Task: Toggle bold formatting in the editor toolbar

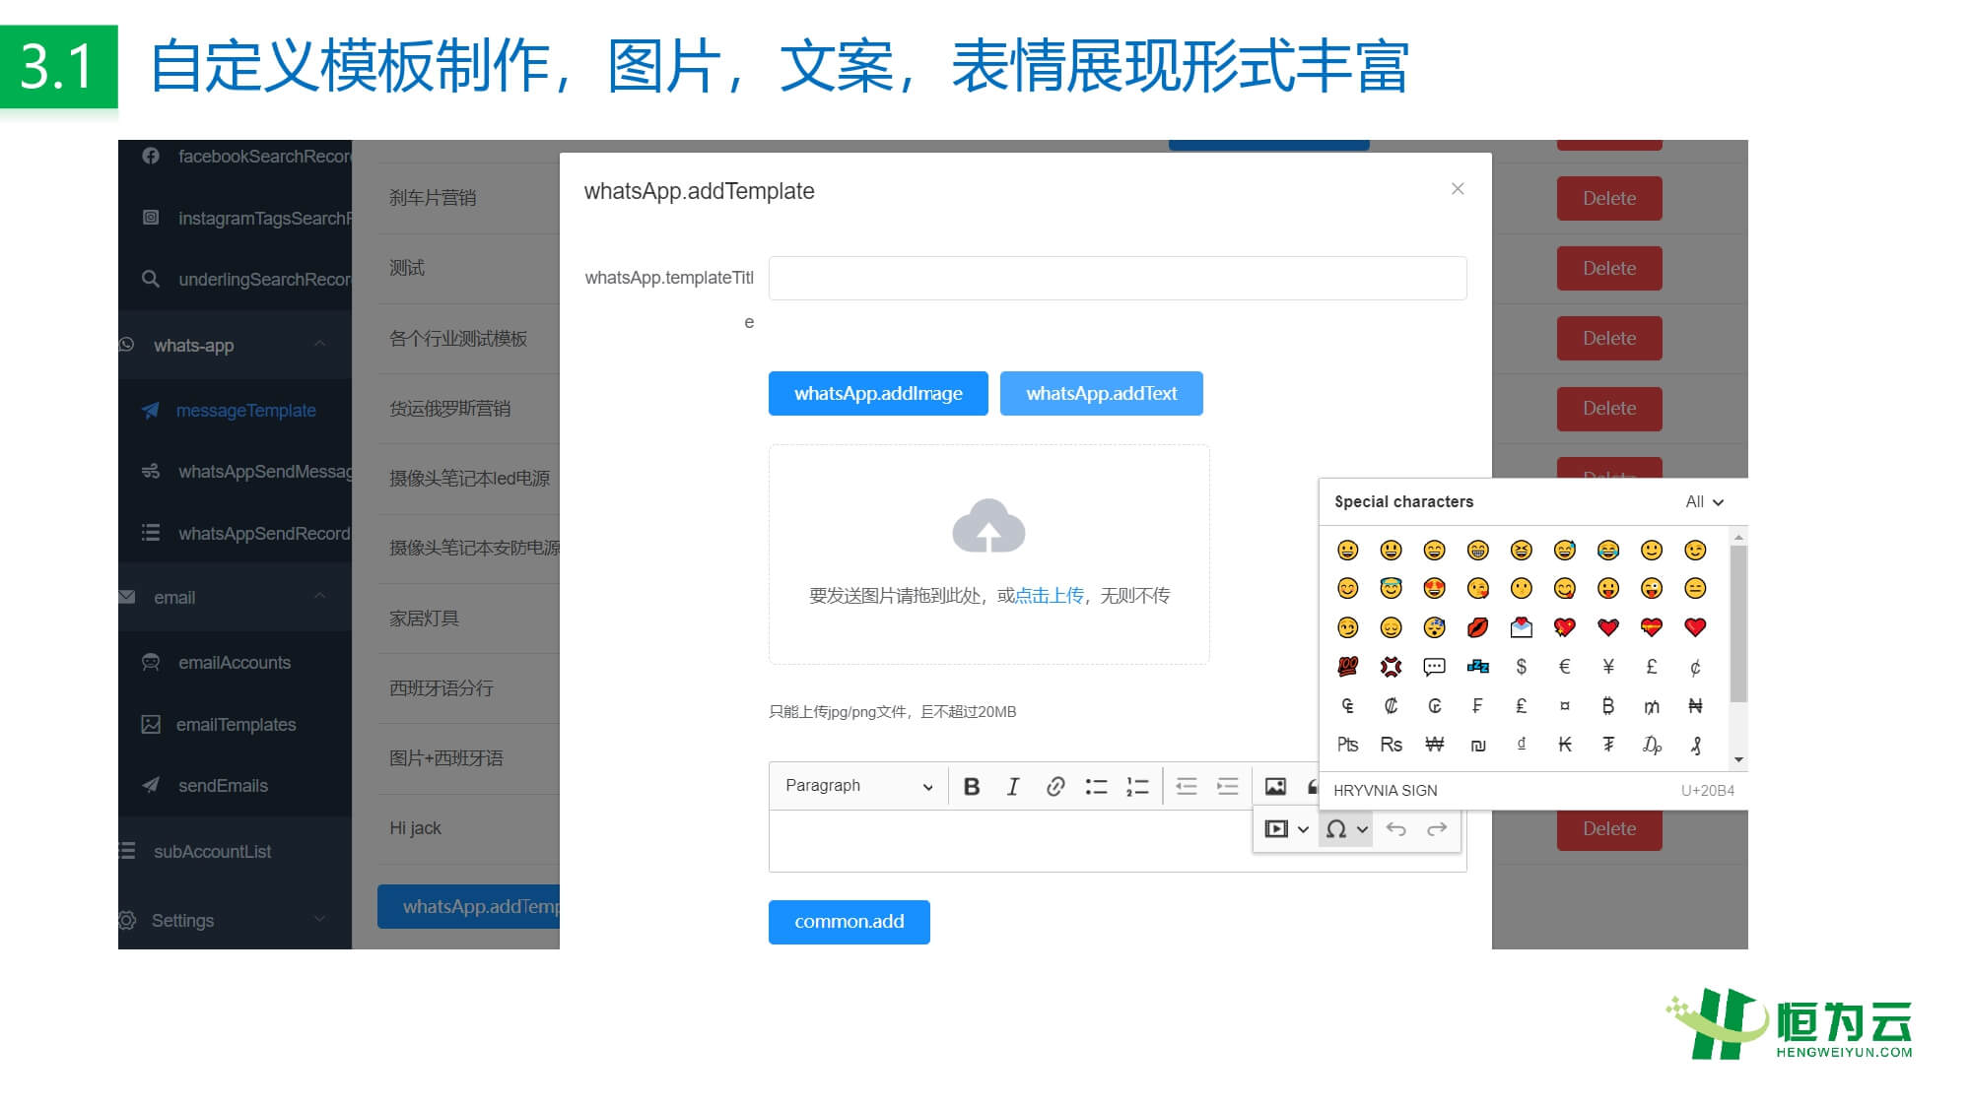Action: (972, 786)
